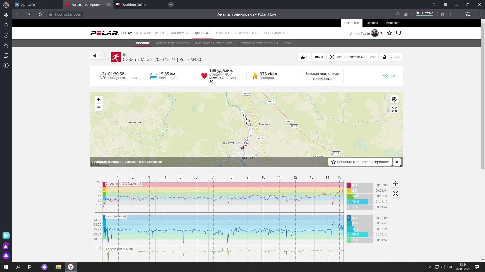Open ОТЧЕТЫ menu
The width and height of the screenshot is (485, 272).
[x=222, y=33]
